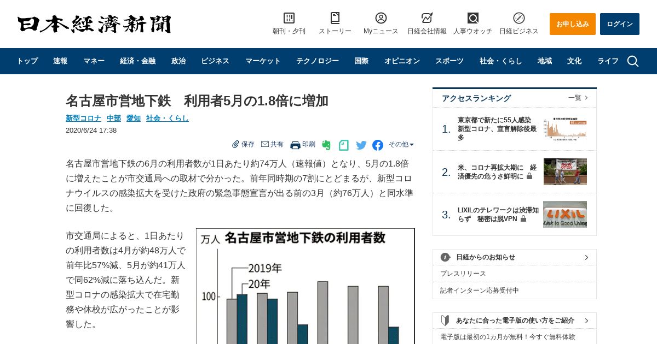
Task: Click the ログイン button
Action: coord(620,24)
